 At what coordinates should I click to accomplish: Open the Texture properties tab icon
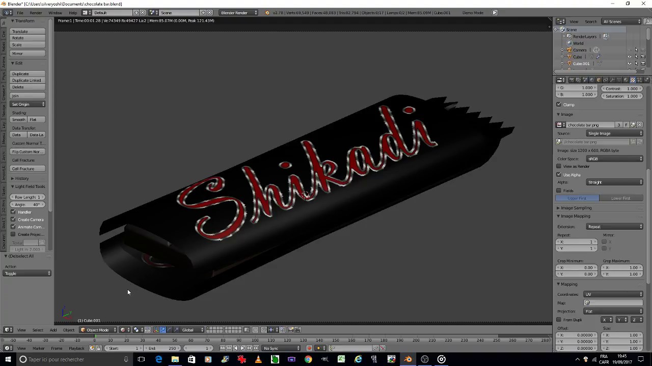pos(633,80)
